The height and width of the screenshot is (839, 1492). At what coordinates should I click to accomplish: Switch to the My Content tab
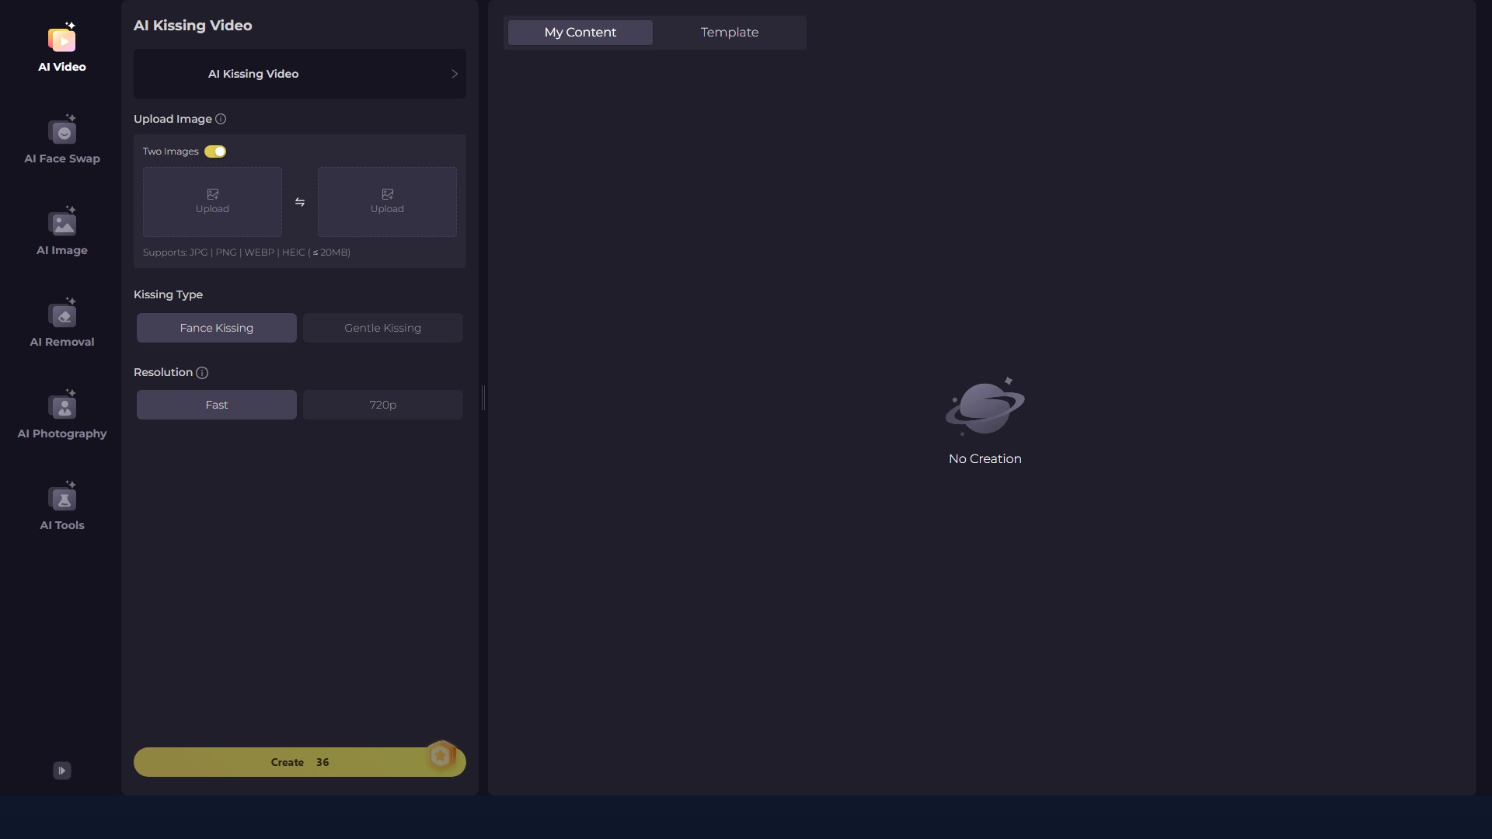click(x=580, y=33)
